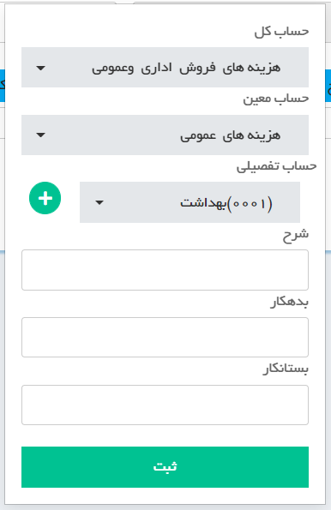Click the gray backdrop below the dialog
Image resolution: width=331 pixels, height=510 pixels.
click(165, 507)
